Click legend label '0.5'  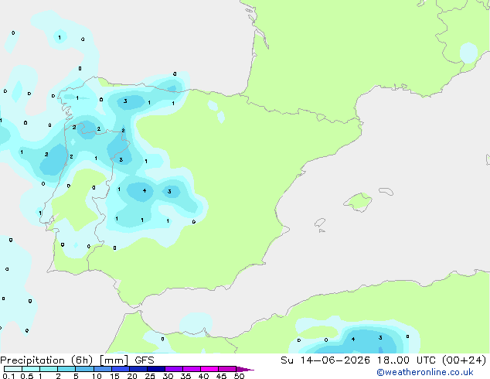[27, 376]
